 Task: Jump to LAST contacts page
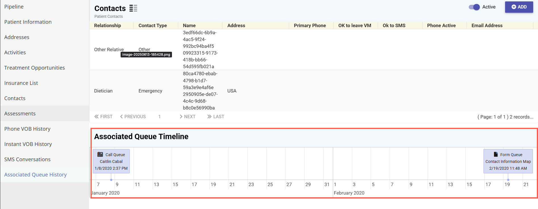pyautogui.click(x=216, y=117)
